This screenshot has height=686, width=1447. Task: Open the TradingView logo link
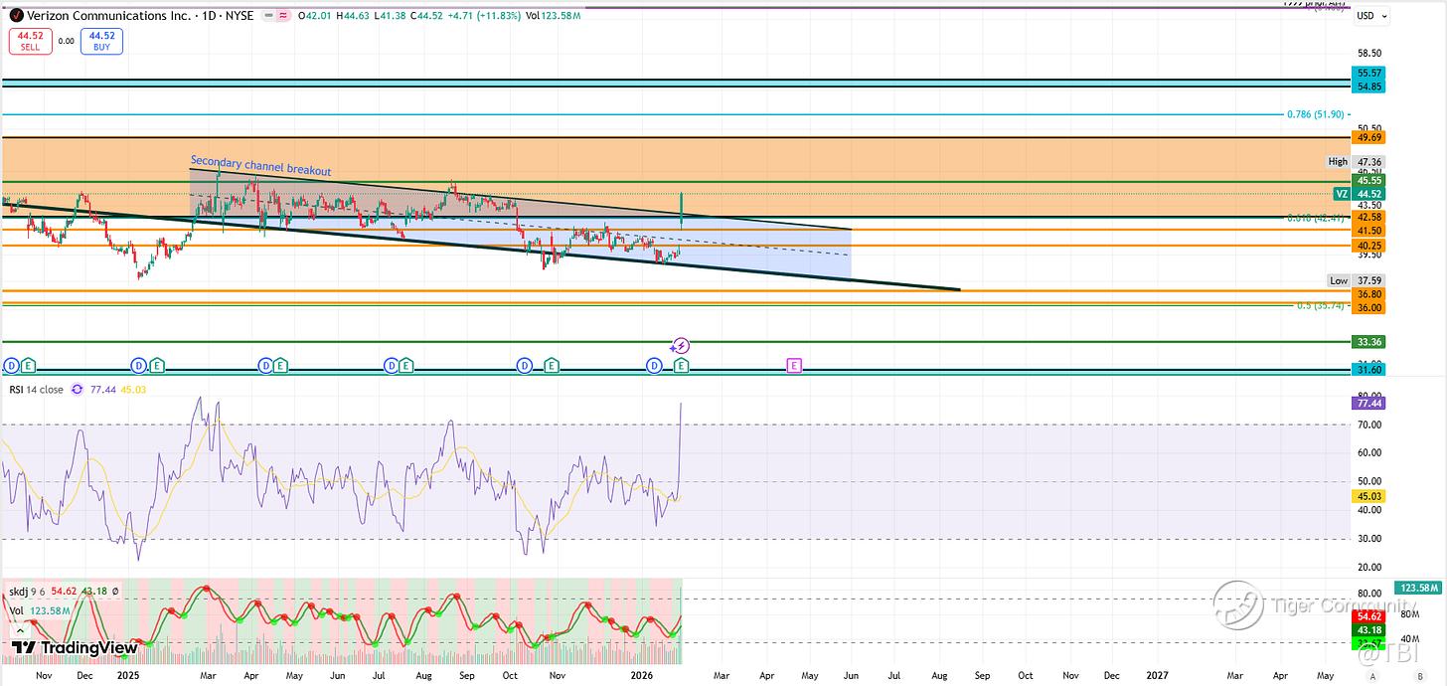click(75, 647)
